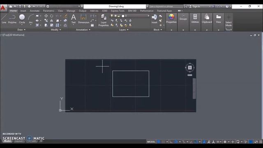The width and height of the screenshot is (263, 148).
Task: Click the Top 2D Wireframe viewport label
Action: (x=13, y=35)
